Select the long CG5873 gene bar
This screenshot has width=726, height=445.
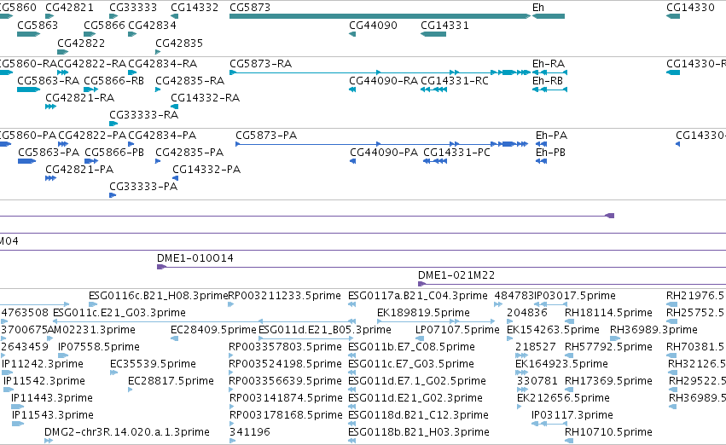tap(380, 16)
